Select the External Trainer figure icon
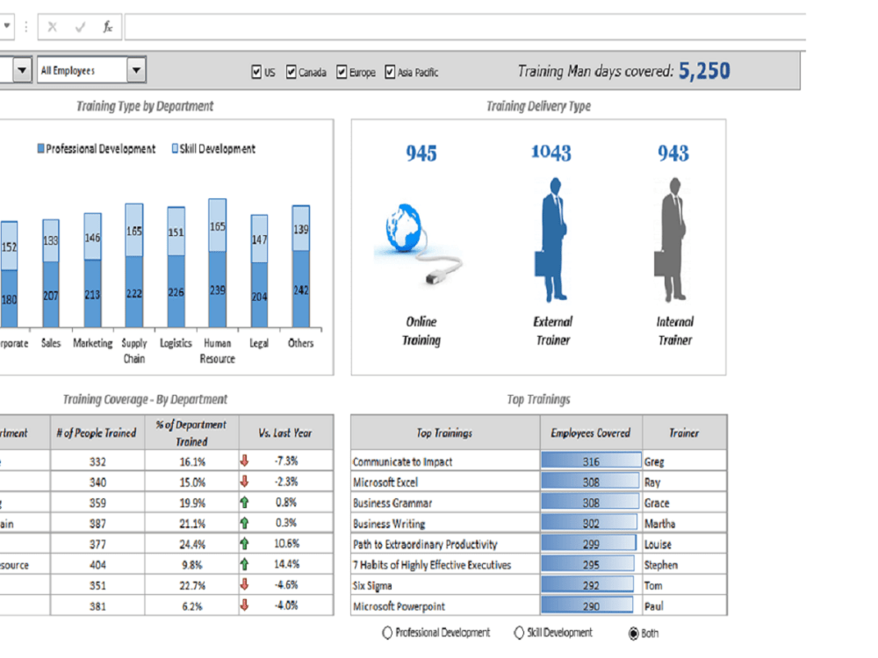This screenshot has width=878, height=658. [551, 237]
